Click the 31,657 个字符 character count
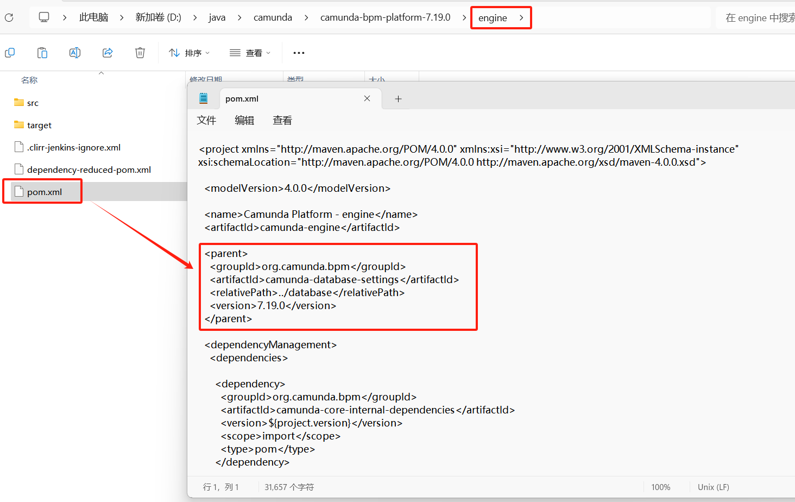The image size is (795, 502). click(289, 487)
